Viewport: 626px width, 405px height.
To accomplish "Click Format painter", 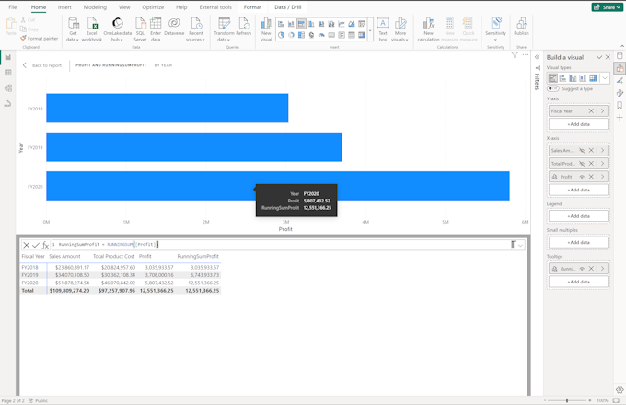I will click(x=39, y=39).
